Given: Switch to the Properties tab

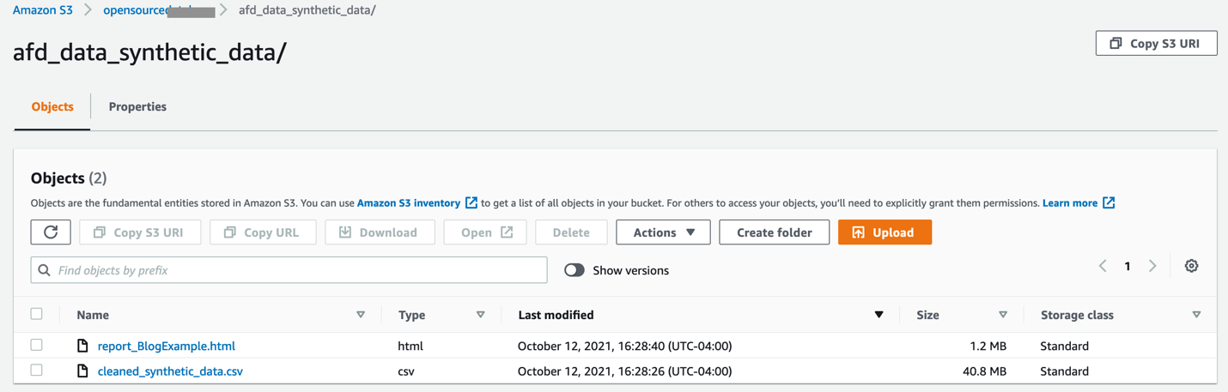Looking at the screenshot, I should click(x=137, y=106).
